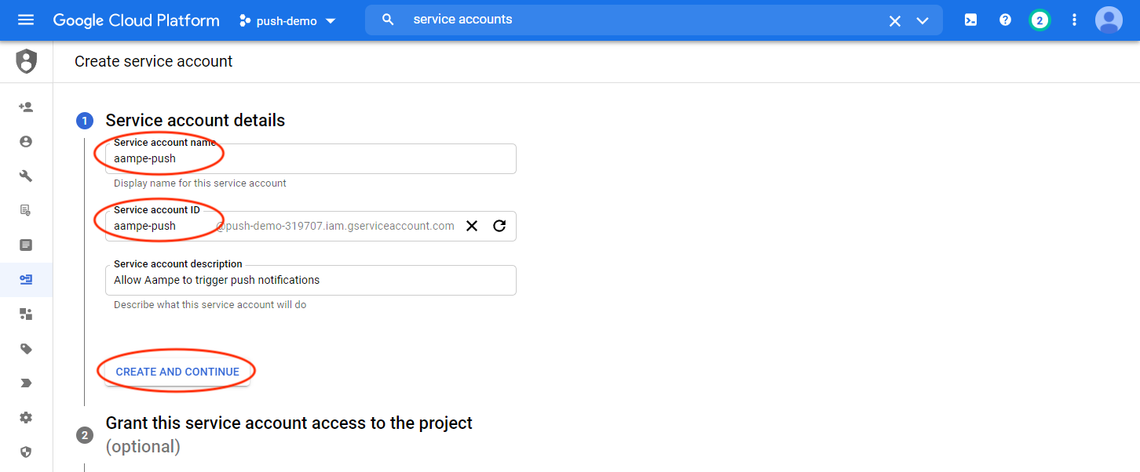Open the IAM & Admin shield icon

26,60
